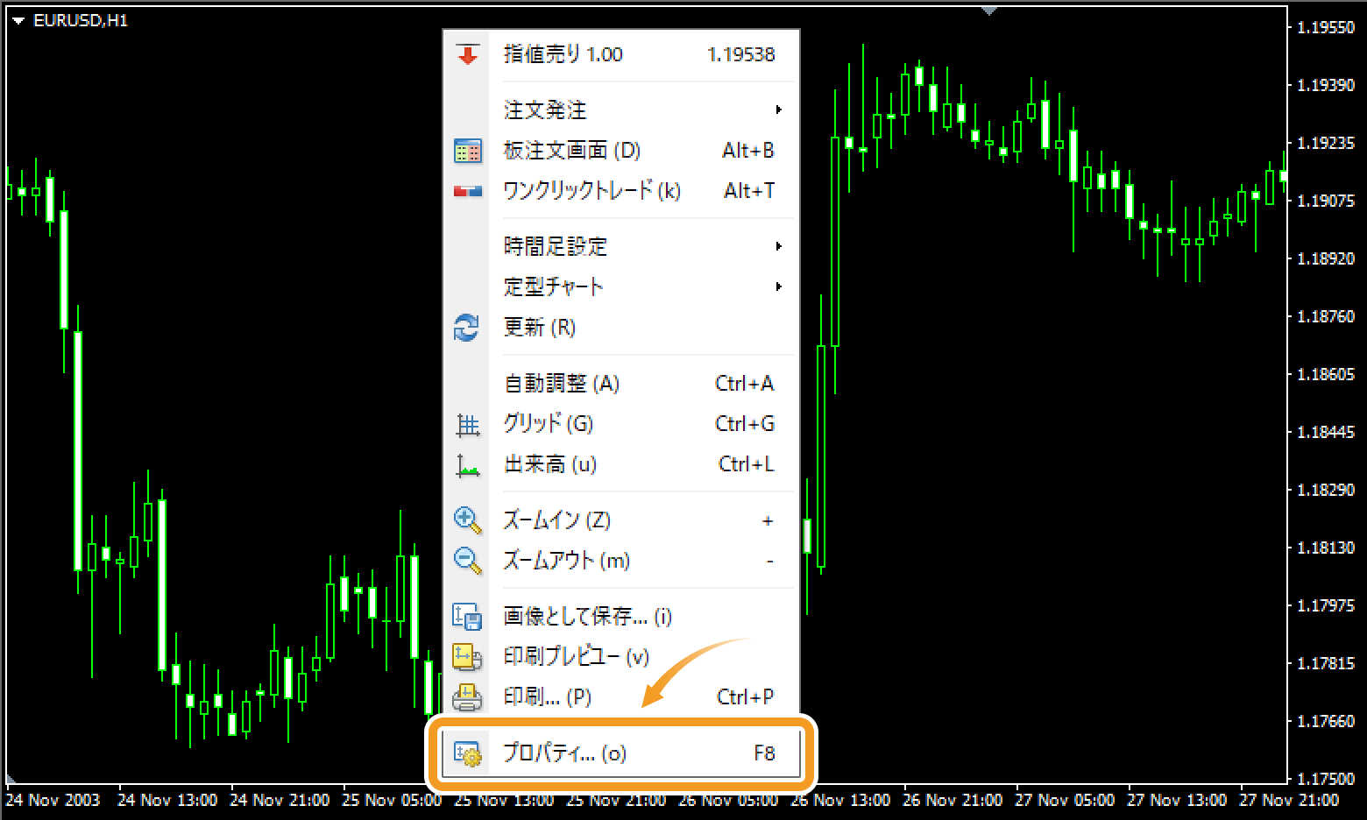
Task: Click the 1.19550 price label
Action: click(x=1326, y=28)
